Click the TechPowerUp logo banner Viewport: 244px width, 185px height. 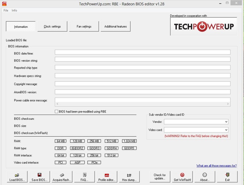coord(204,27)
